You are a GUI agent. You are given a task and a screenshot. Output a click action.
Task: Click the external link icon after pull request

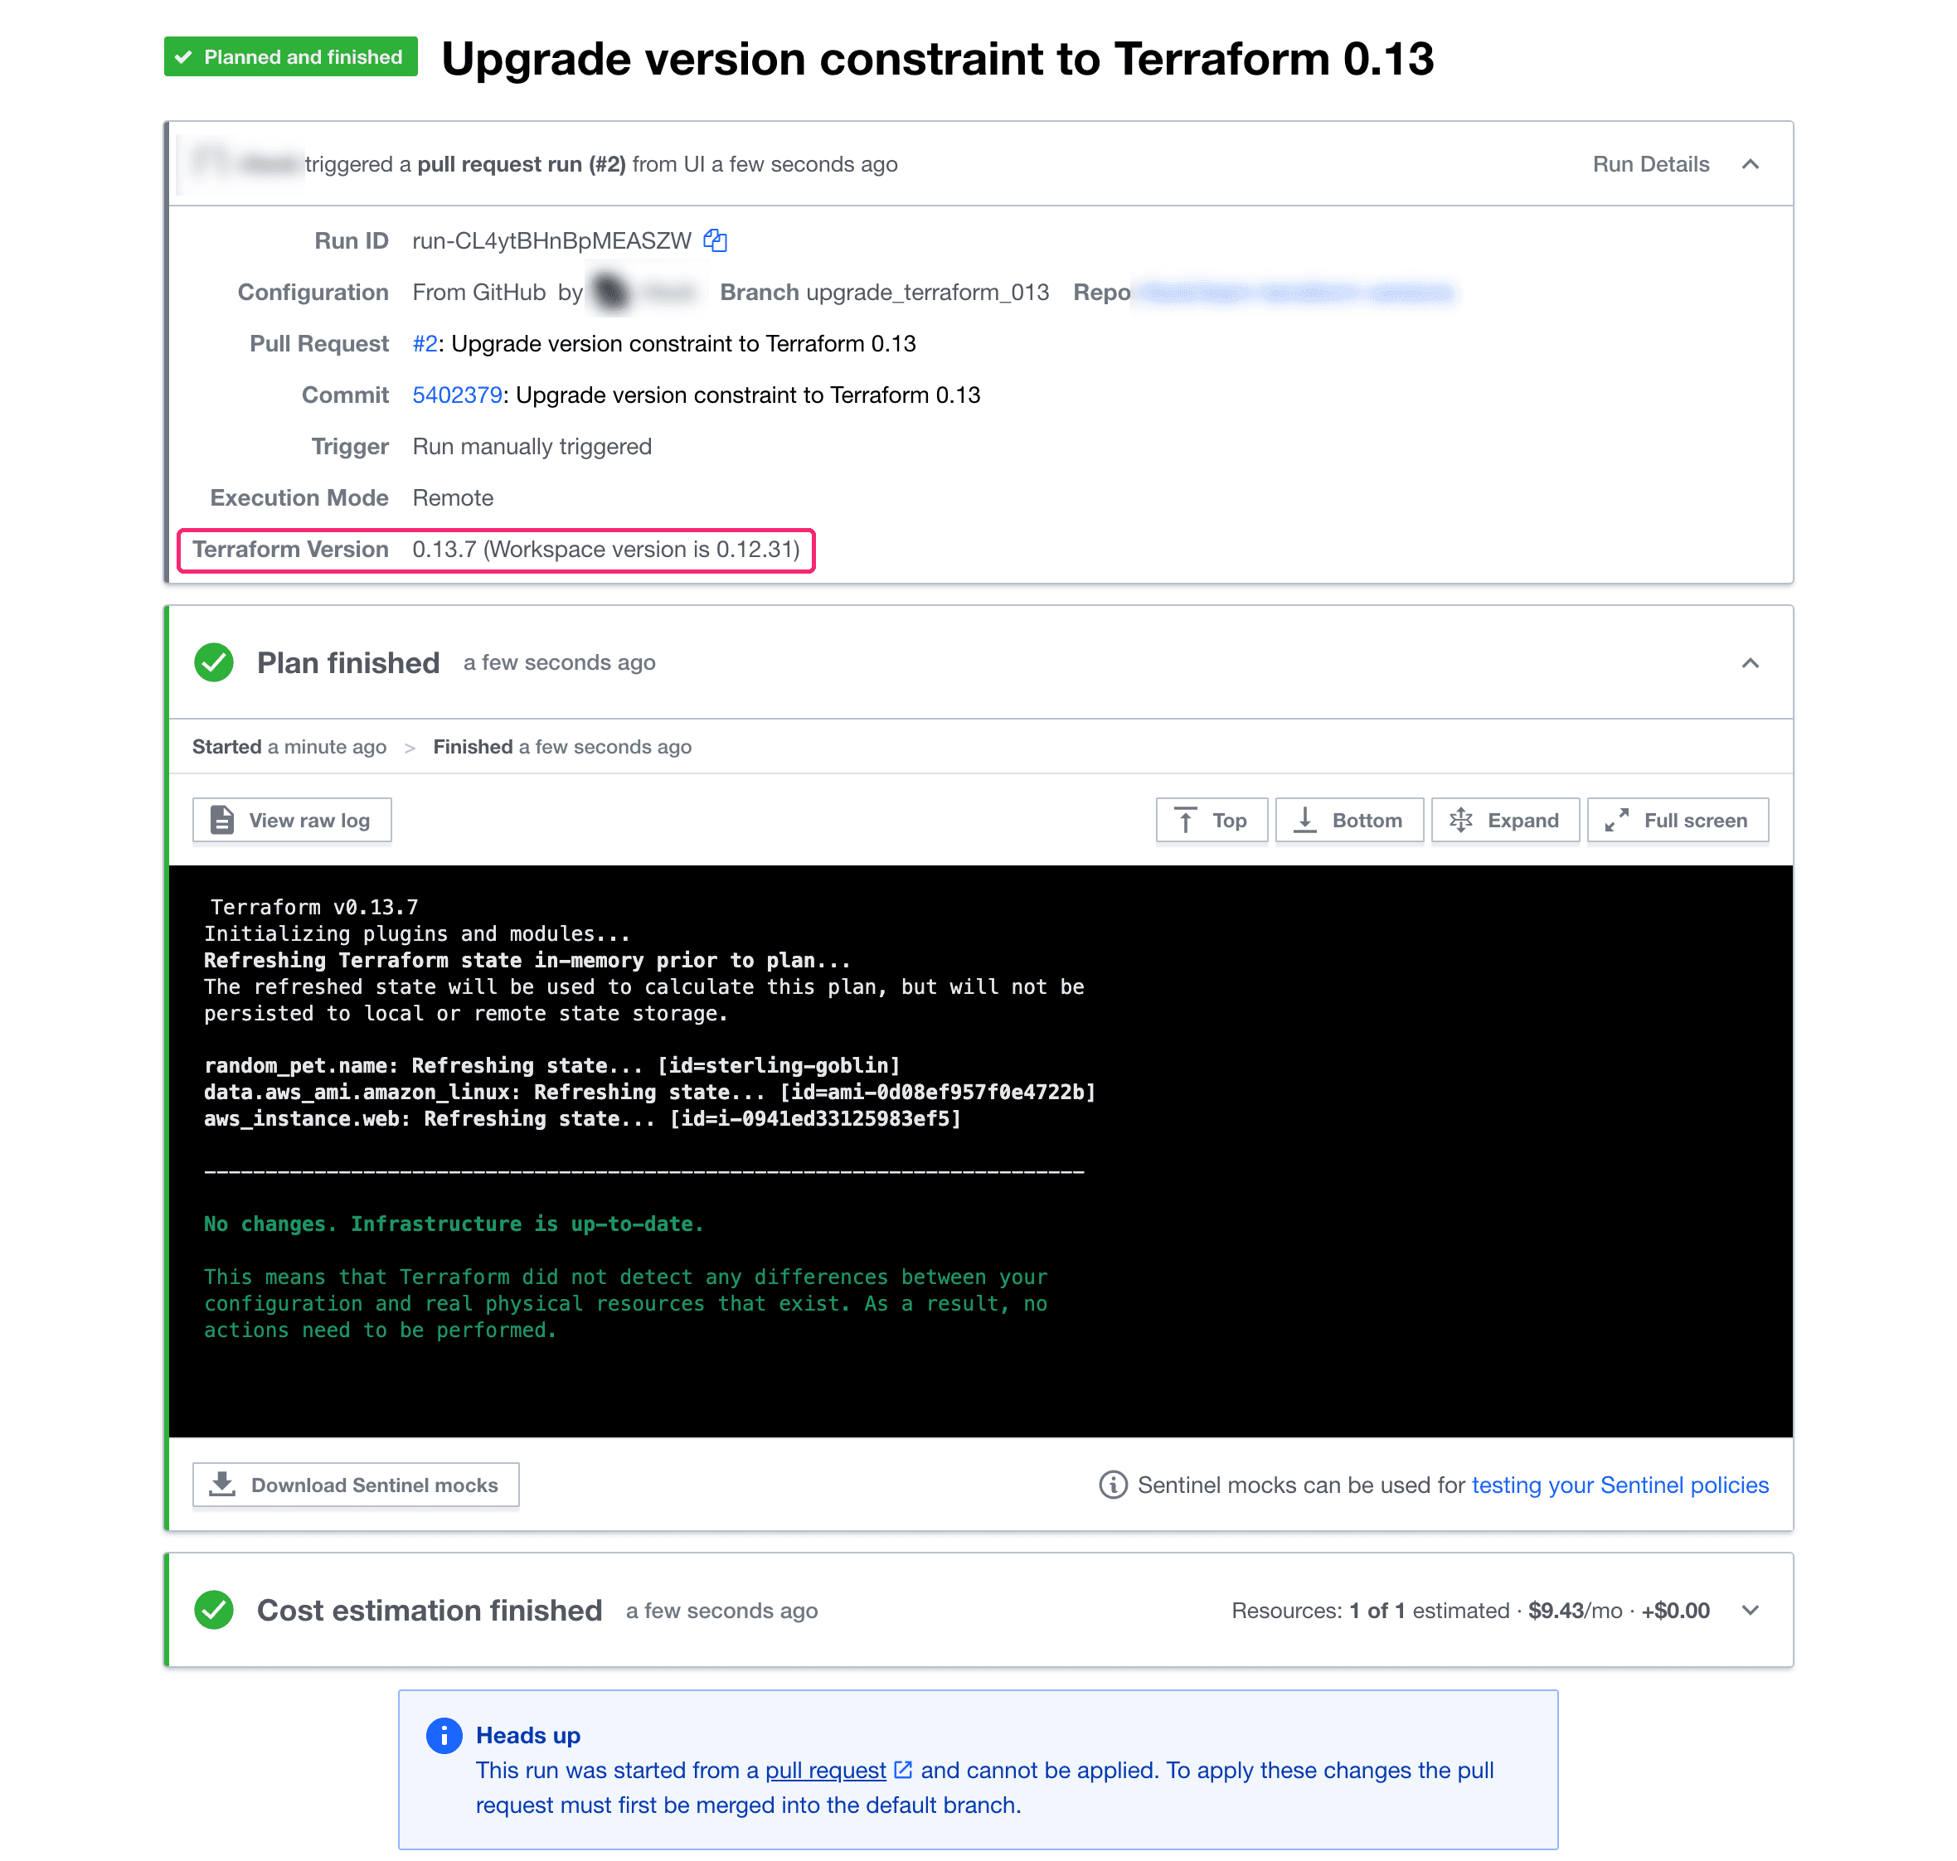click(902, 1770)
